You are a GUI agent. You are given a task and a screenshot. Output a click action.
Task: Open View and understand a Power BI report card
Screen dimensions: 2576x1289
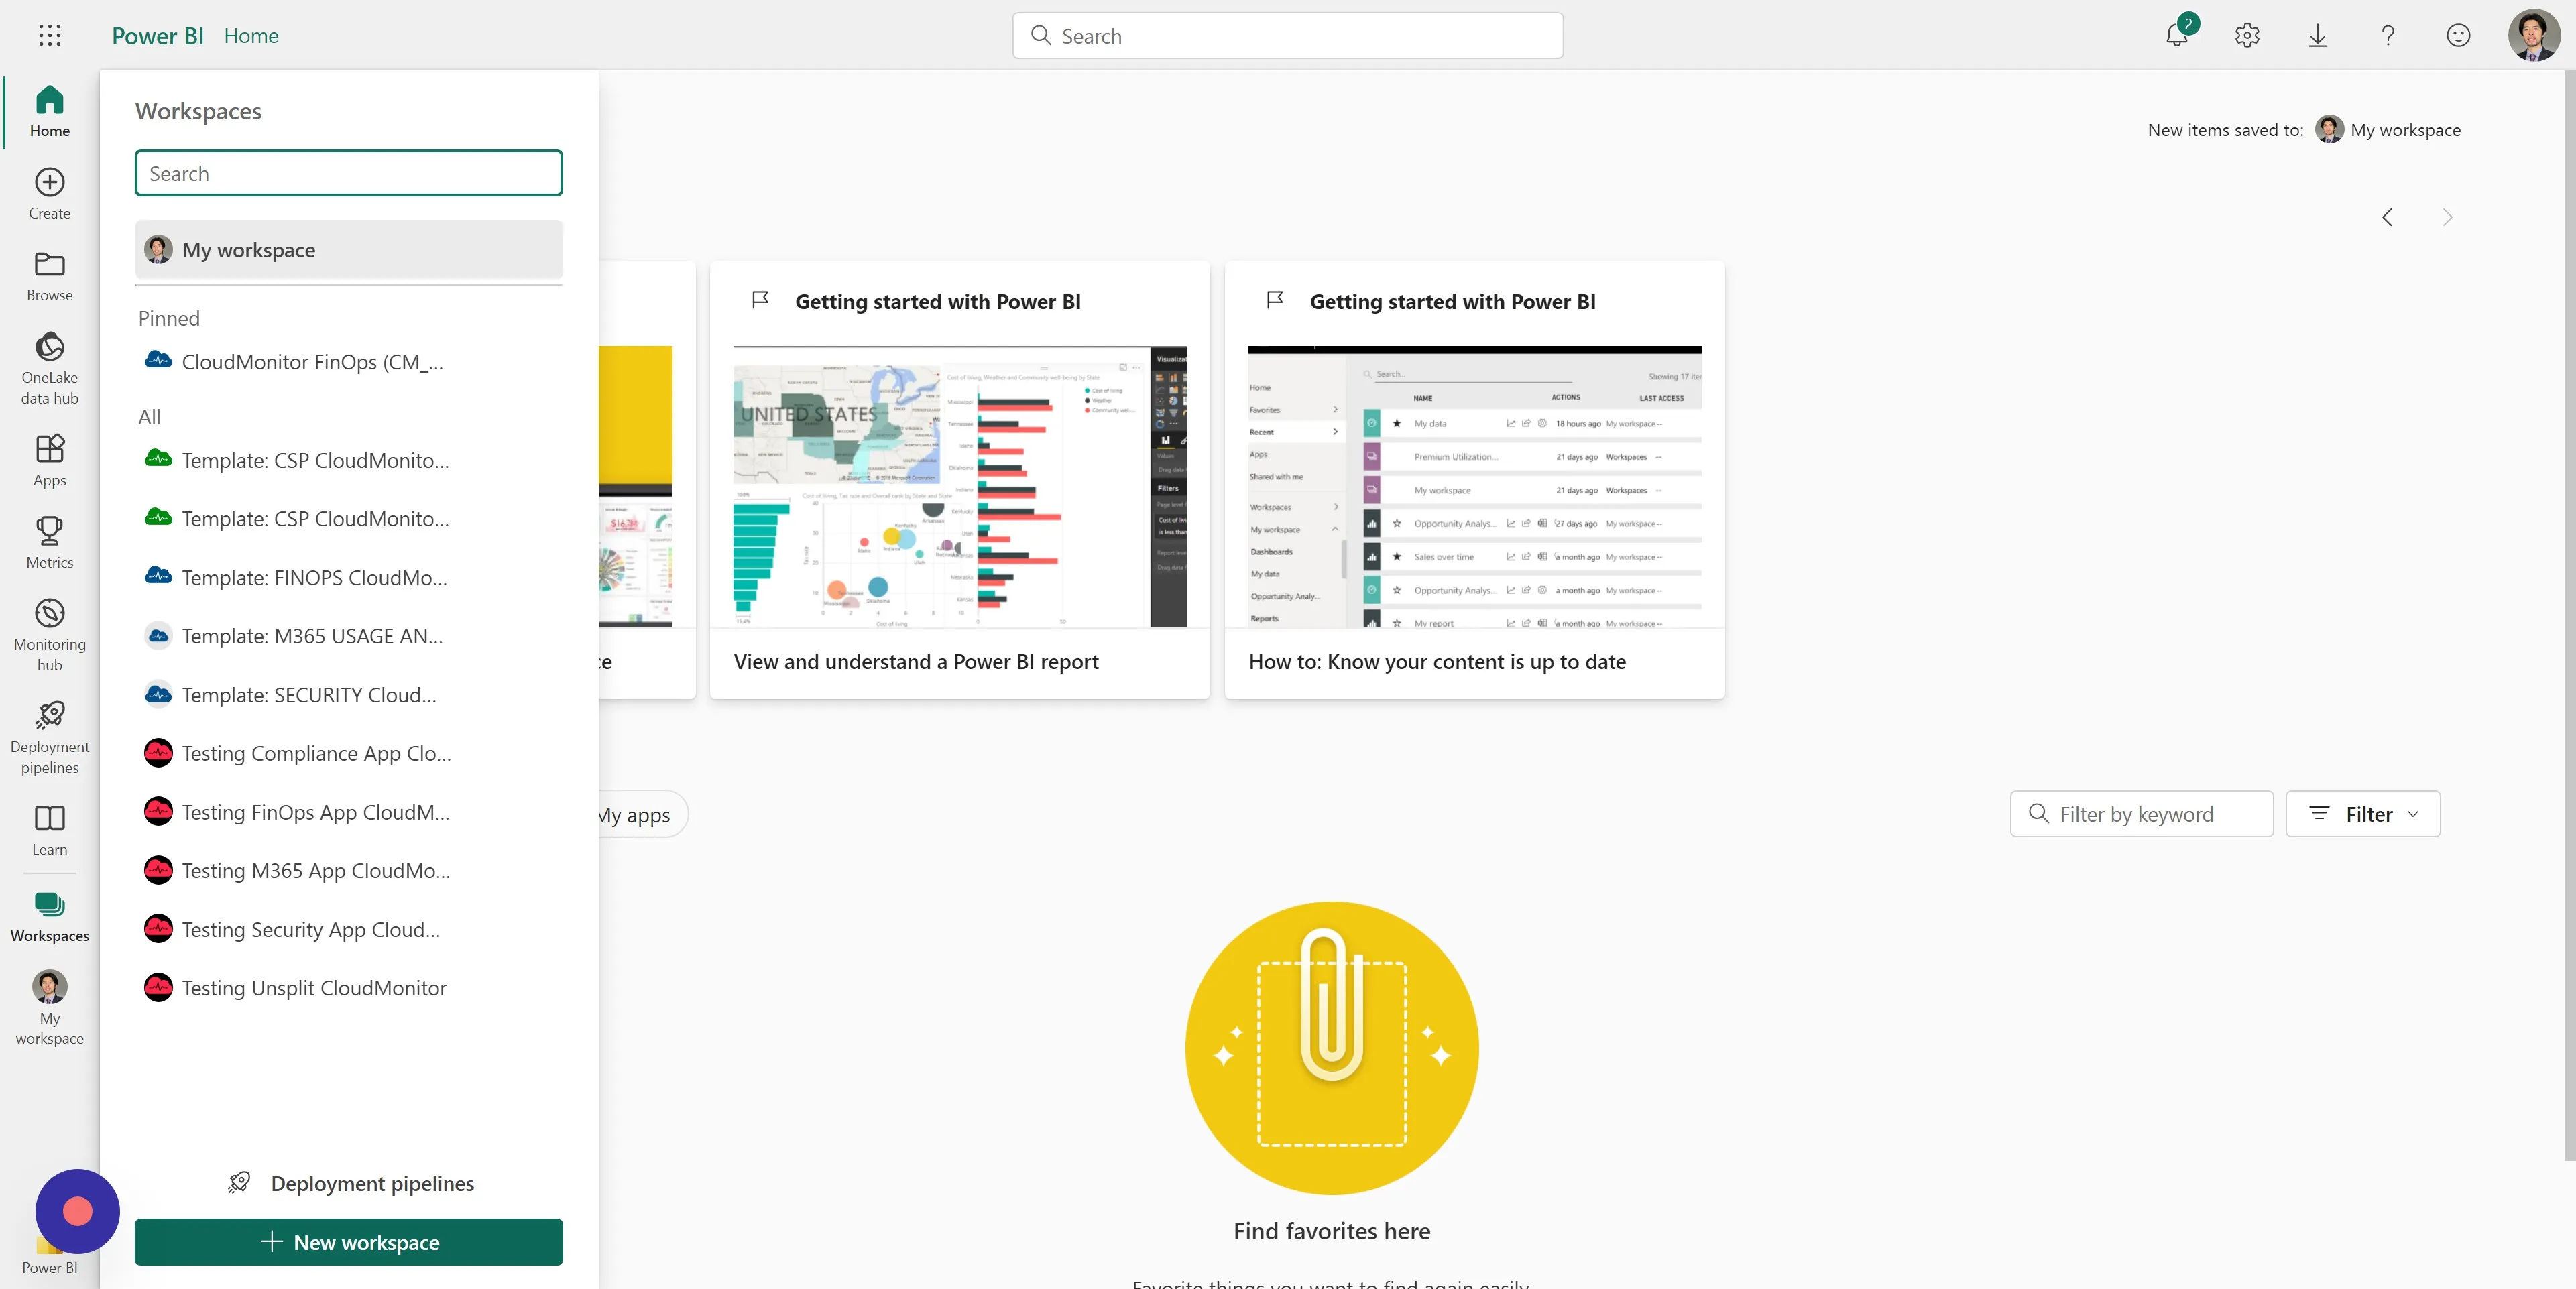959,480
